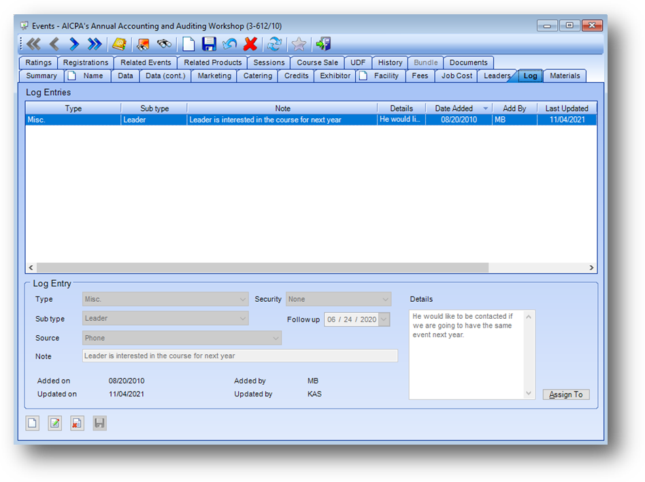Screen dimensions: 645x482
Task: Click the Add By column header
Action: [x=514, y=109]
